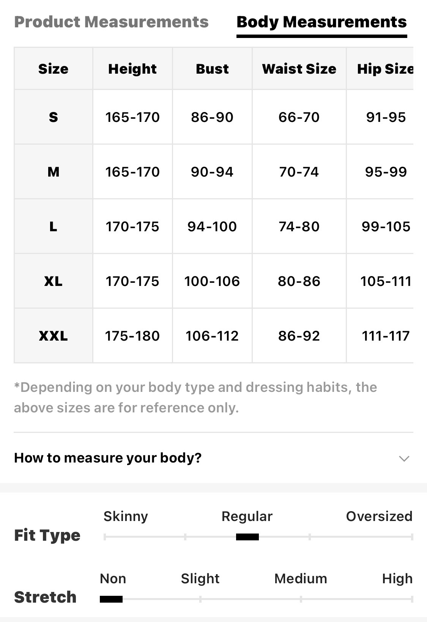Click the Oversized fit label
Viewport: 427px width, 622px height.
click(x=379, y=516)
